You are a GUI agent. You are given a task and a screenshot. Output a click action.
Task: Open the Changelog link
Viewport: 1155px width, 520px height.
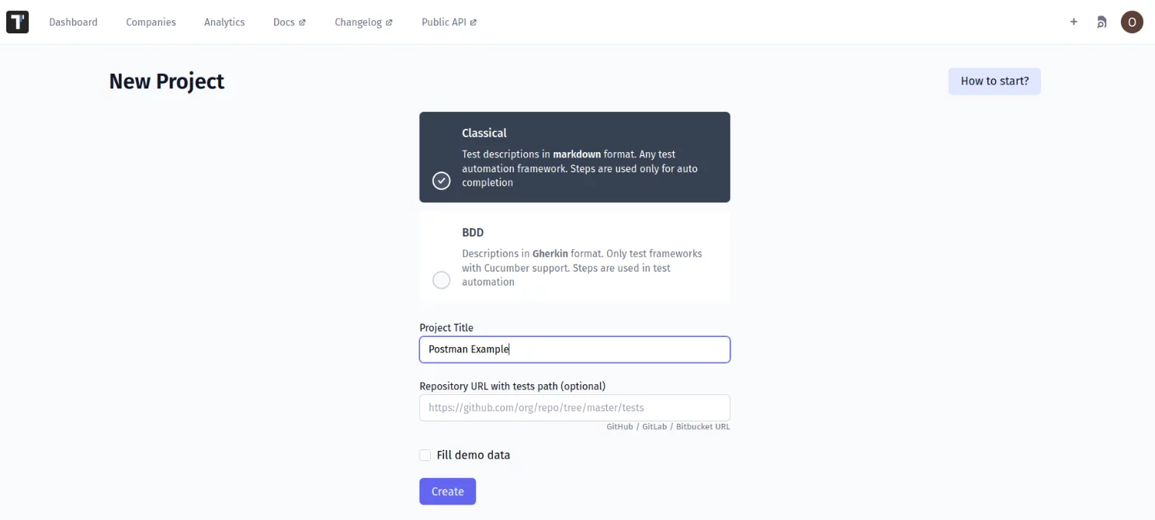click(359, 22)
